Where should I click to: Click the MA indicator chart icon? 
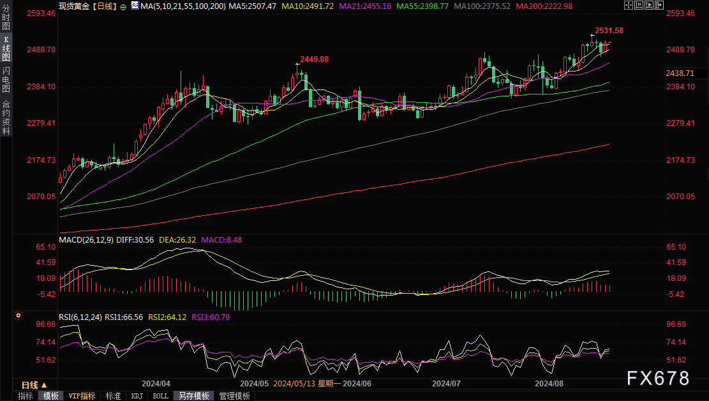(134, 6)
